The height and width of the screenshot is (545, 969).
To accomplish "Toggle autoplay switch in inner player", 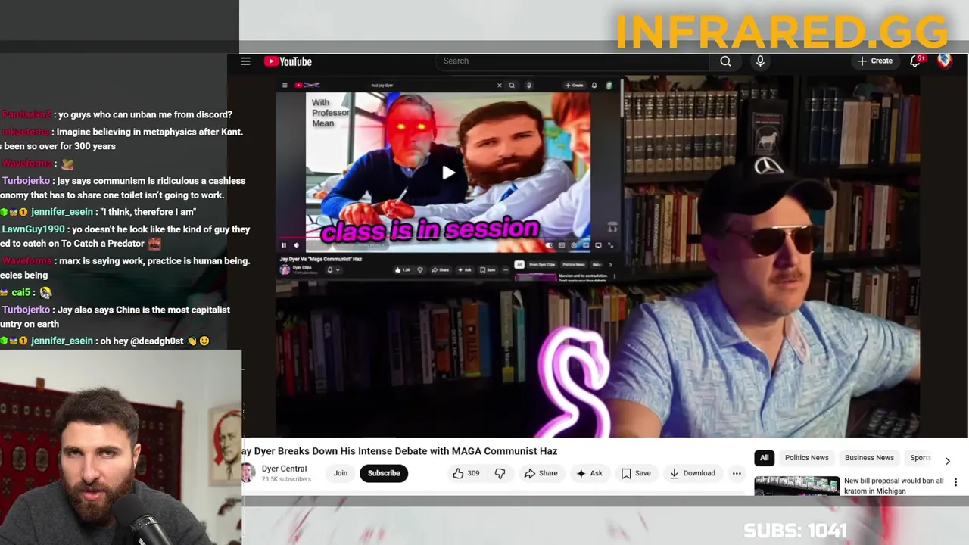I will coord(549,245).
